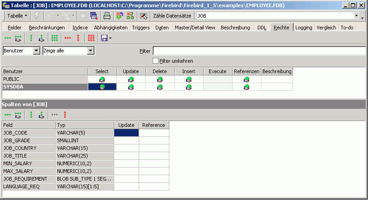Click green vertical dots icon in Rechte toolbar
This screenshot has width=368, height=200.
pos(31,38)
